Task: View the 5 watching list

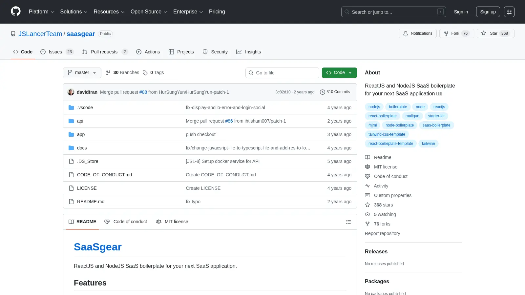Action: pyautogui.click(x=380, y=214)
